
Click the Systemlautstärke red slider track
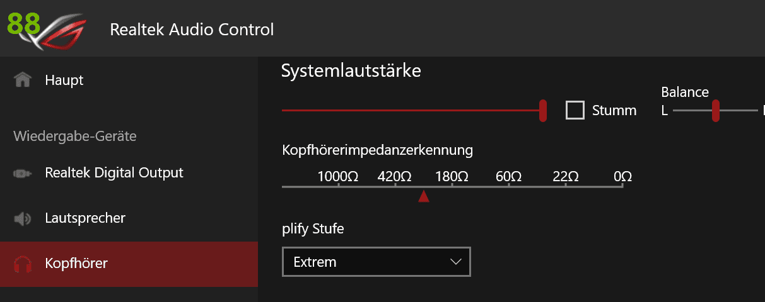coord(410,110)
